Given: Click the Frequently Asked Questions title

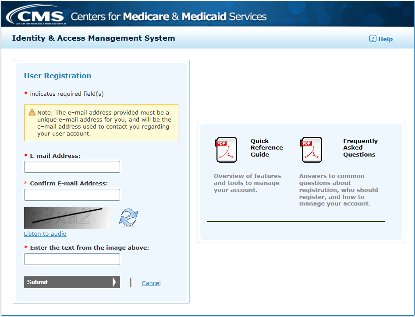Looking at the screenshot, I should [361, 148].
